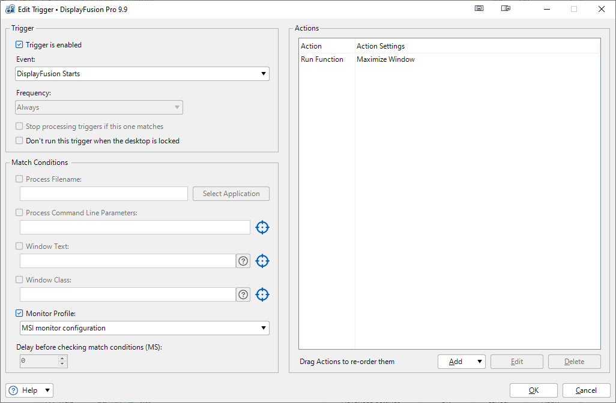Click the Action Settings column header
This screenshot has width=616, height=403.
coord(381,46)
